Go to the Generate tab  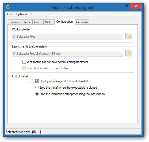82,22
